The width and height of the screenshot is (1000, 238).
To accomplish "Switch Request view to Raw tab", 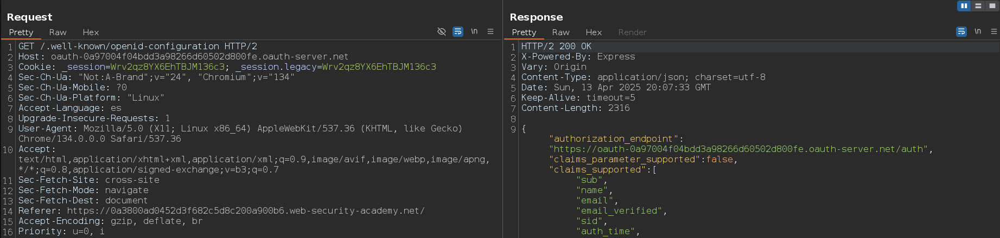I will 58,32.
